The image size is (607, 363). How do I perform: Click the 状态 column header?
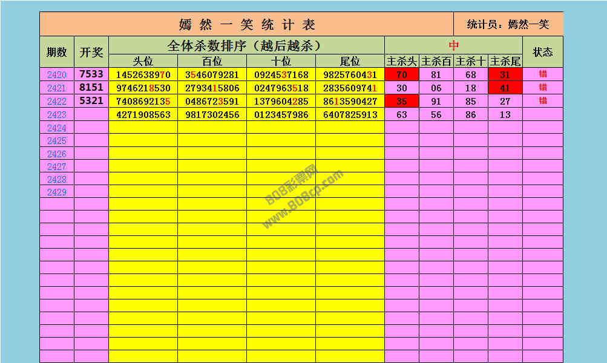pyautogui.click(x=543, y=52)
